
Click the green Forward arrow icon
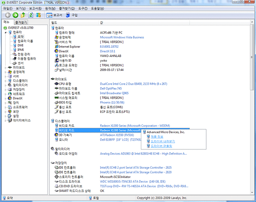pyautogui.click(x=15, y=15)
